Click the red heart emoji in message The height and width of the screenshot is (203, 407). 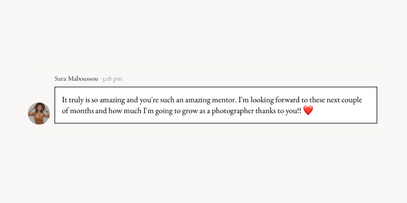click(x=308, y=111)
